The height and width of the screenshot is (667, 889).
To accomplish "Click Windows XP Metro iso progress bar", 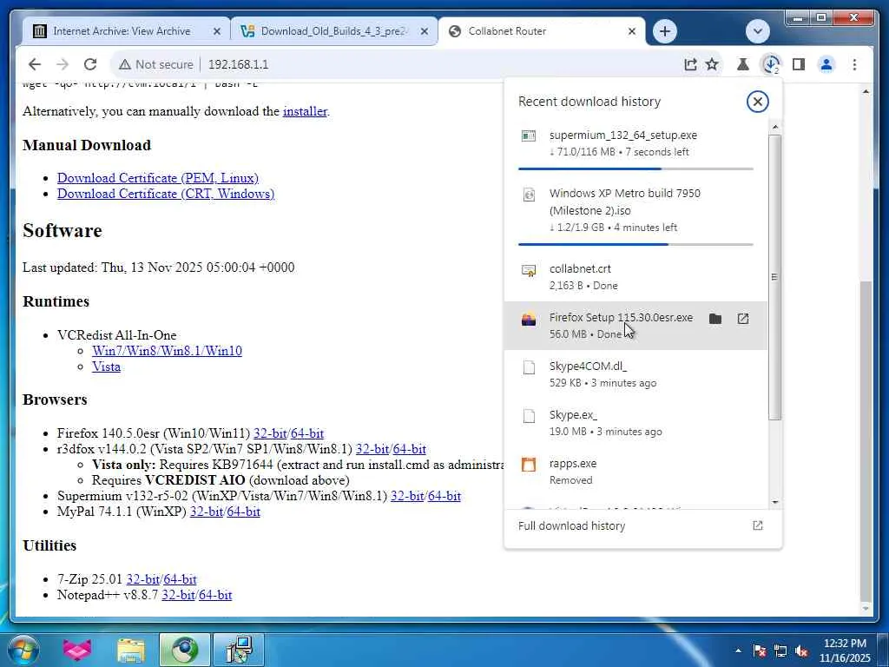I will pos(635,244).
